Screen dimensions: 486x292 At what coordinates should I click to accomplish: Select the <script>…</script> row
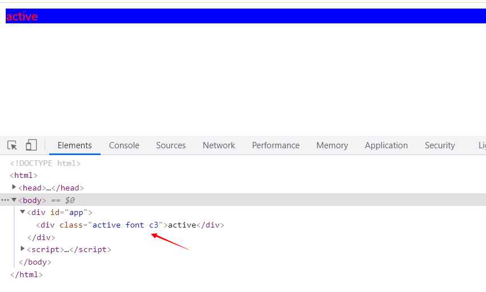[x=69, y=250]
